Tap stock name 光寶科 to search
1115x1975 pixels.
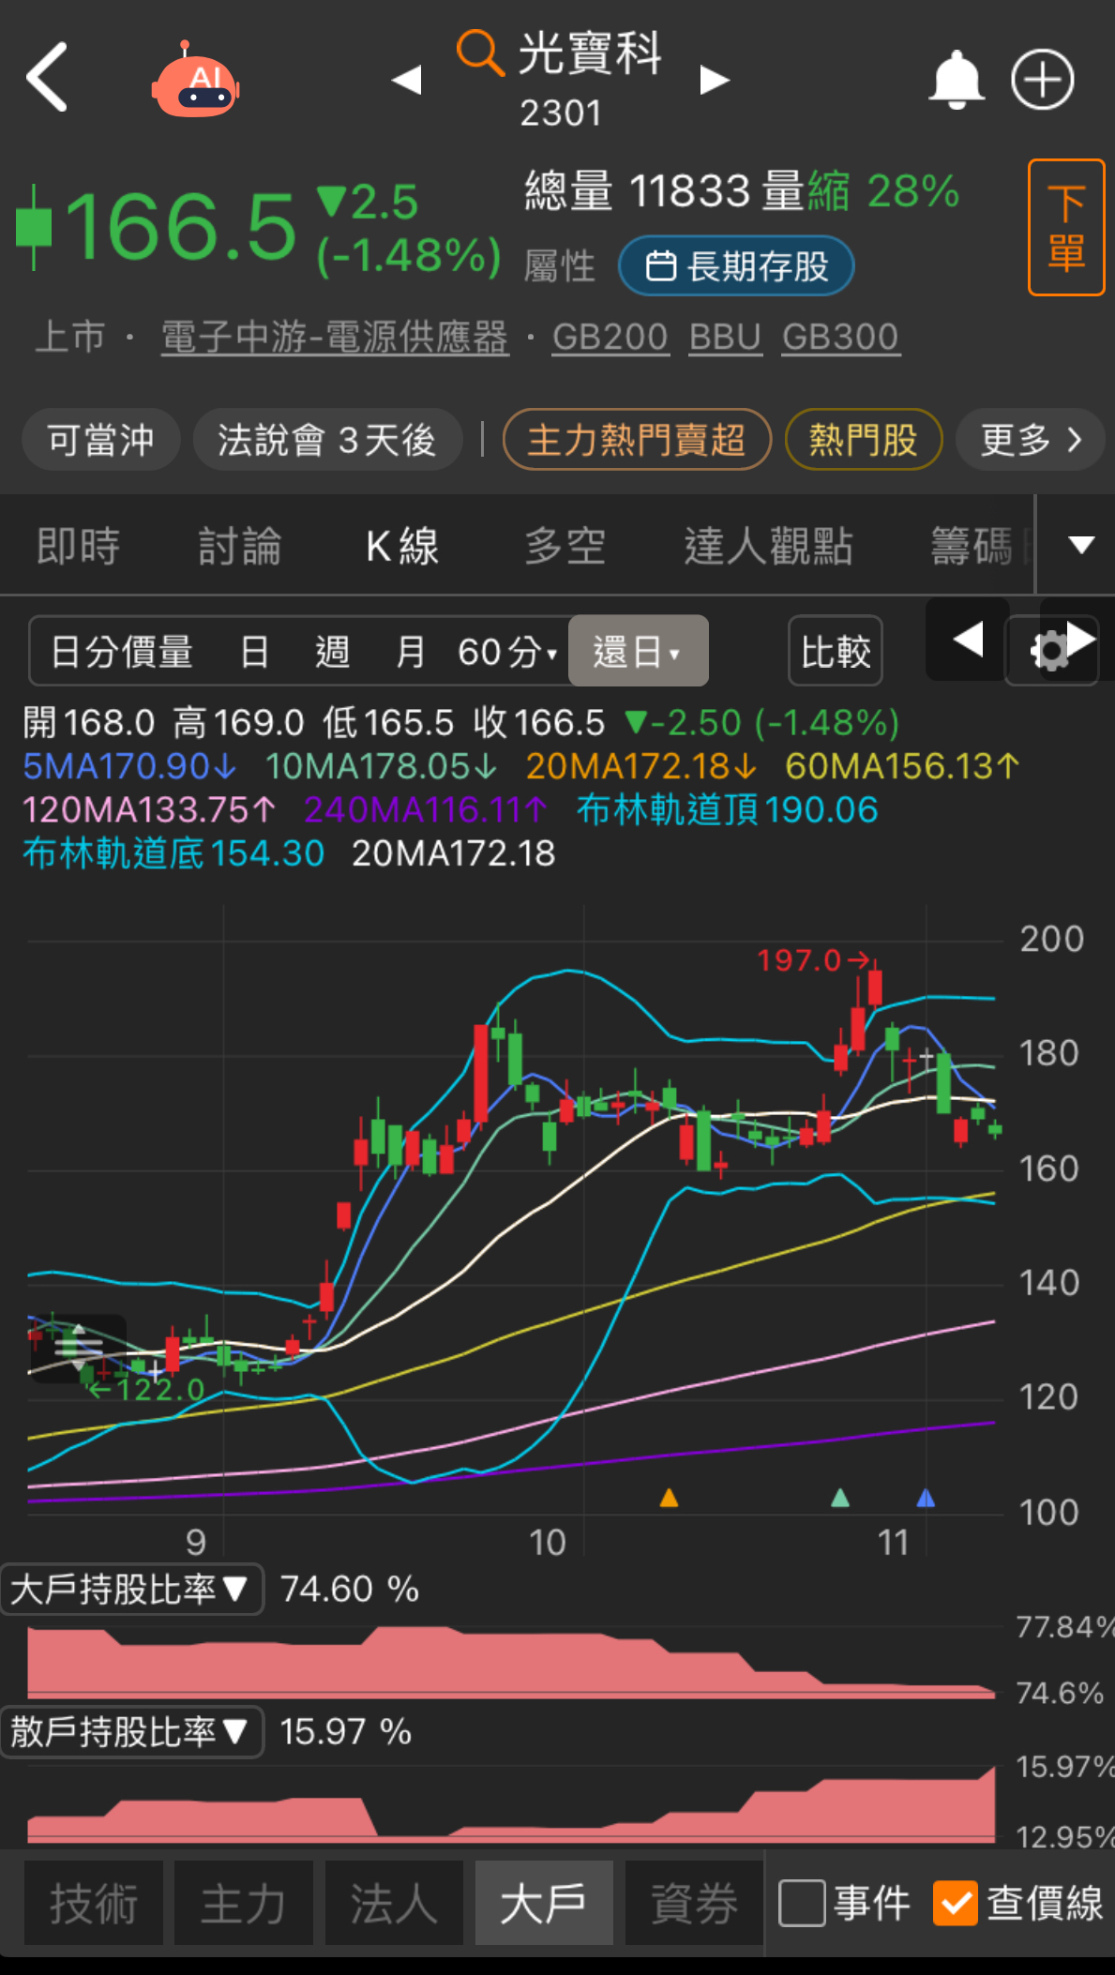tap(590, 53)
